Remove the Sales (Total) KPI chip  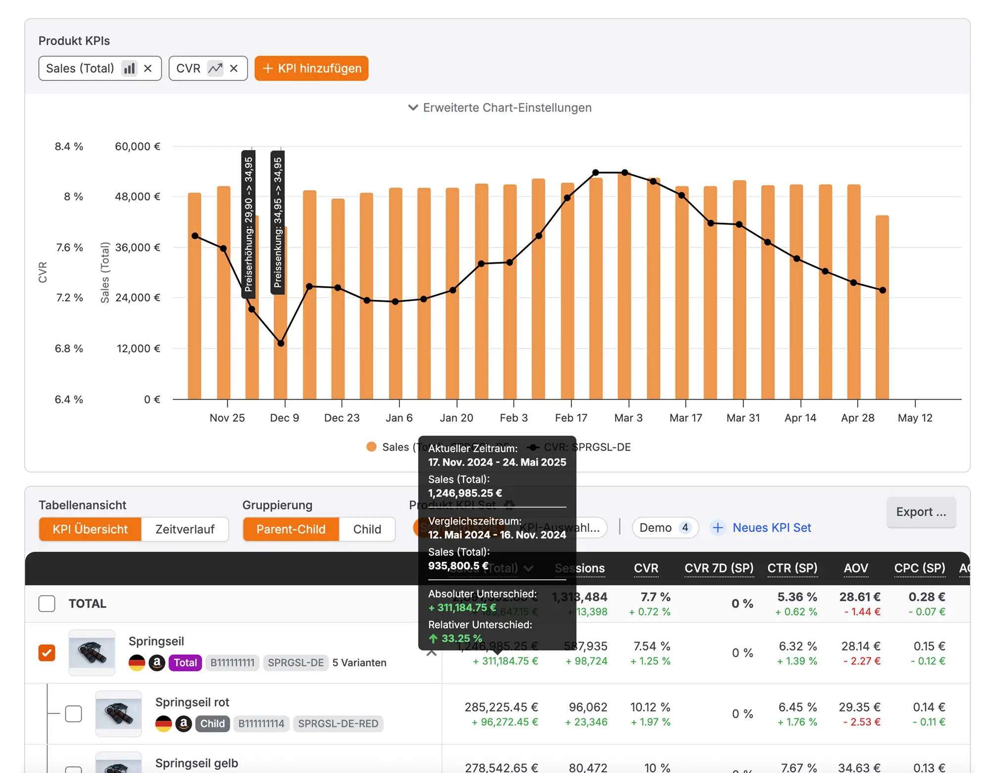point(148,68)
